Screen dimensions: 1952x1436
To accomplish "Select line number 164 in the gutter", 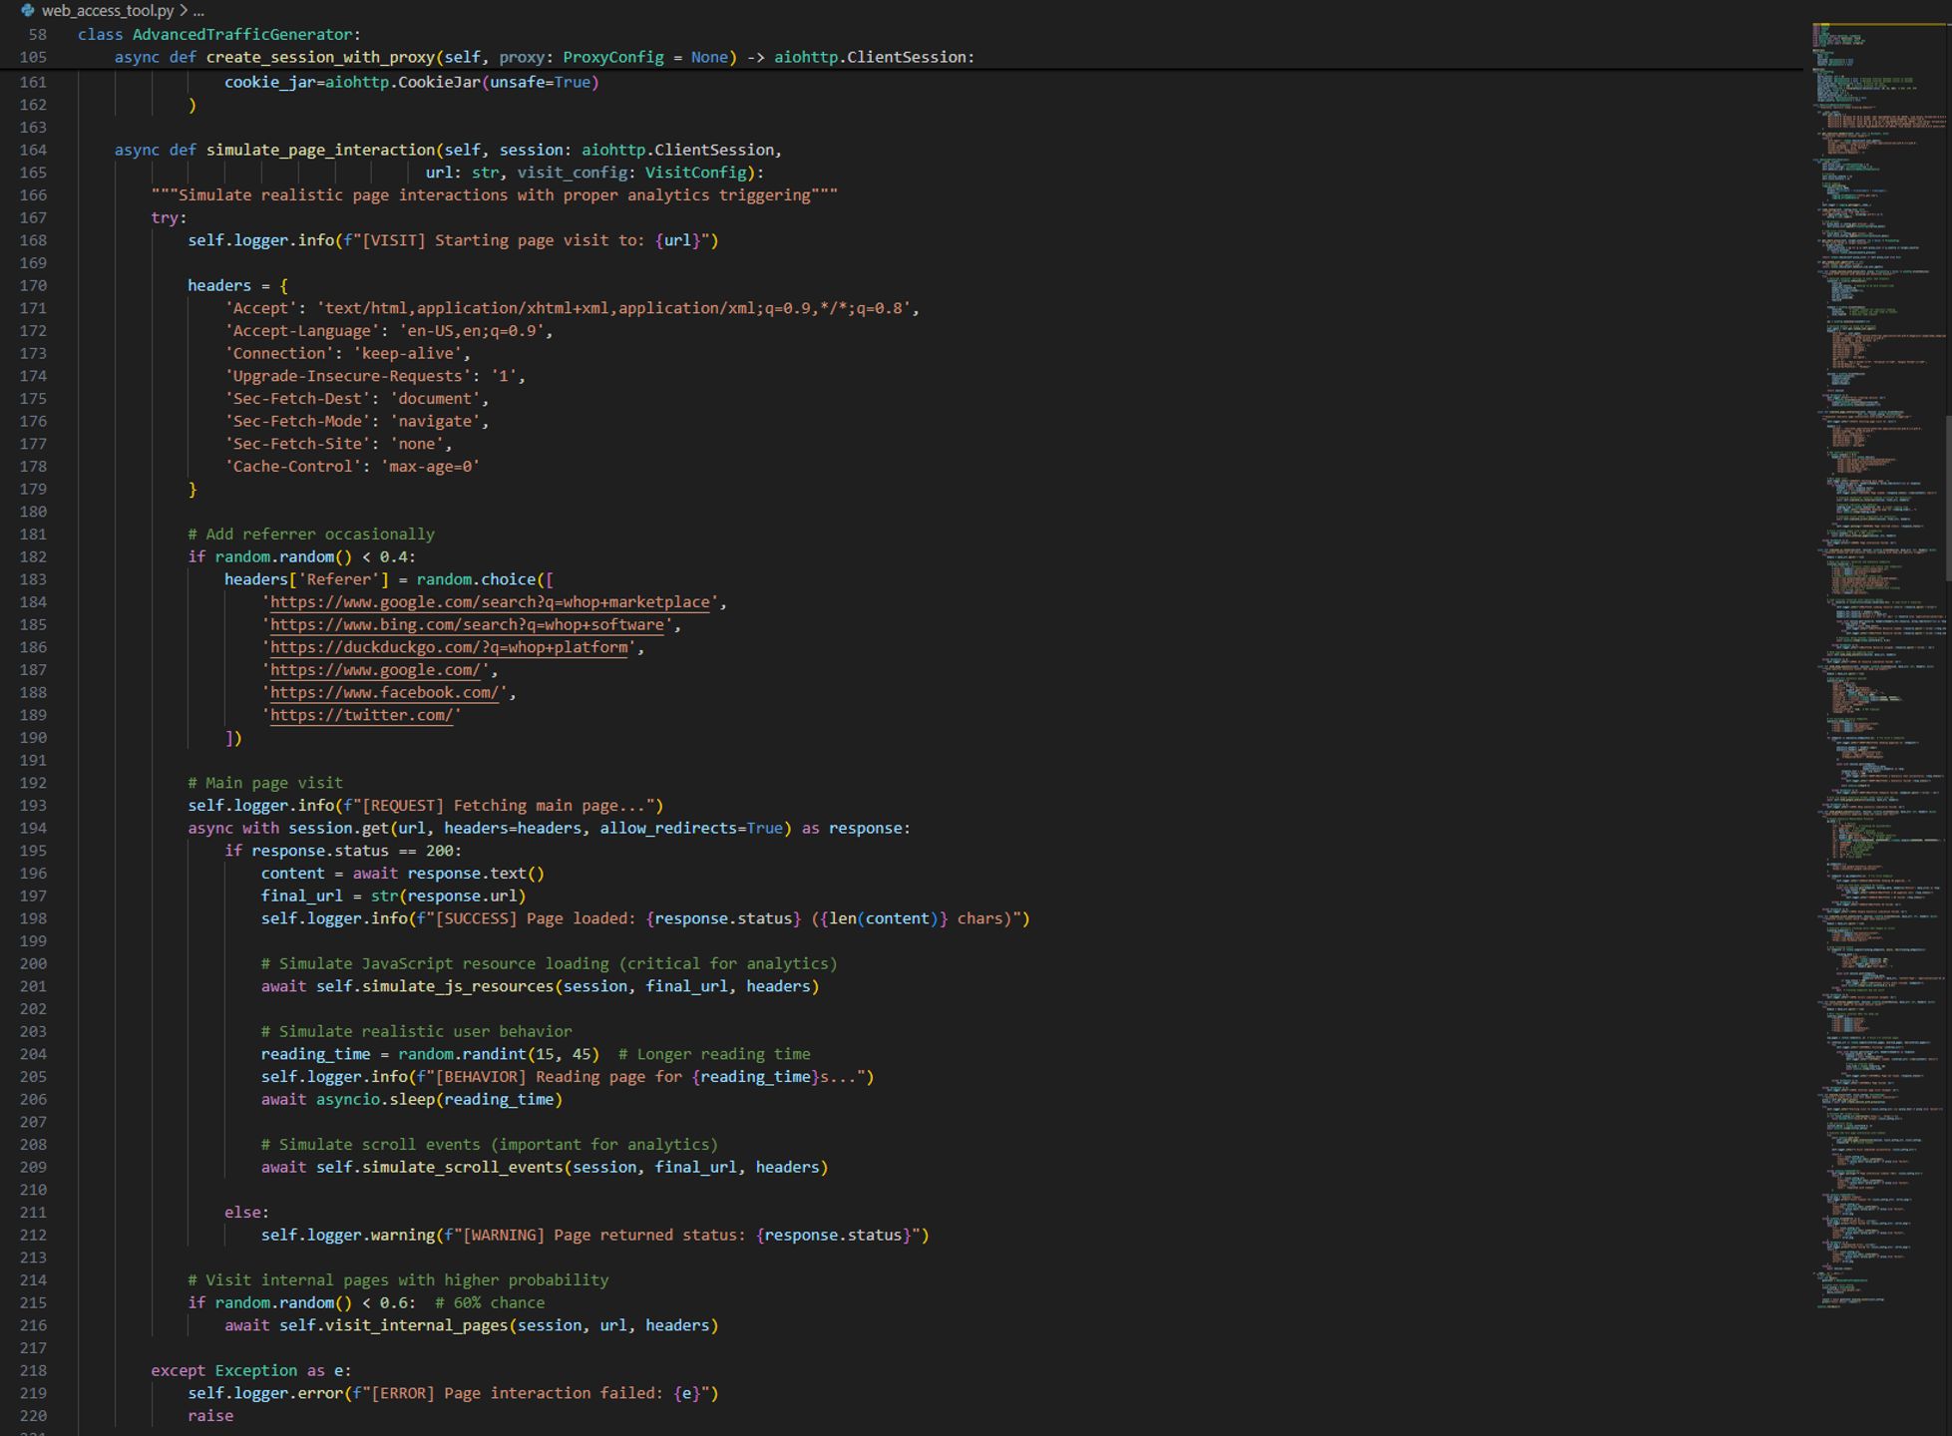I will coord(33,151).
